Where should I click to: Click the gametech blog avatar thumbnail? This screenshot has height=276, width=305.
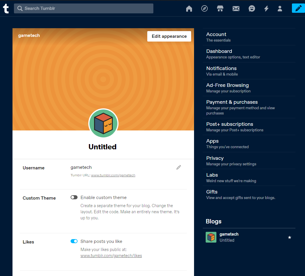(x=211, y=237)
